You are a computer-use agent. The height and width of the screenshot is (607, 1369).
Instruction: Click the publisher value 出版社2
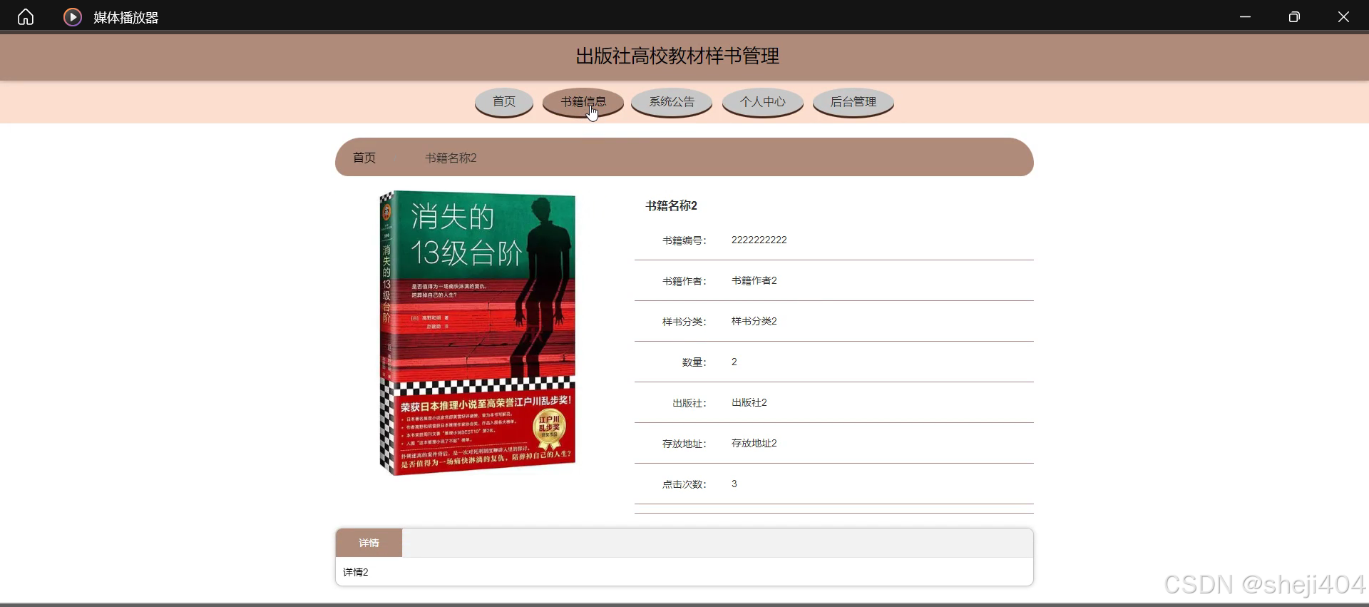pyautogui.click(x=749, y=403)
